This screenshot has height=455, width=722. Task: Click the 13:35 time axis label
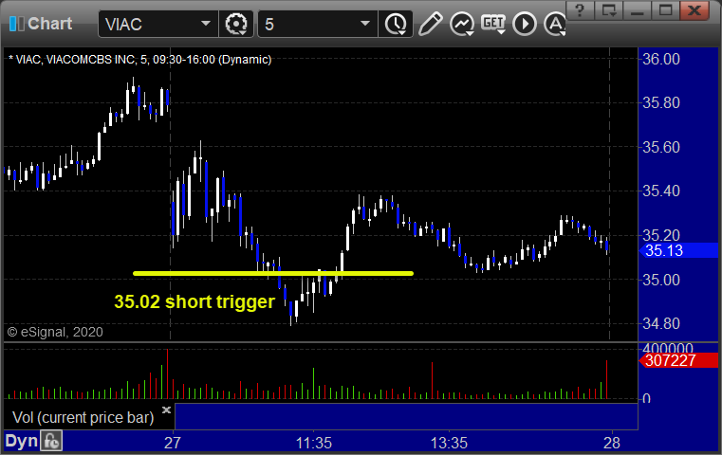(x=449, y=443)
